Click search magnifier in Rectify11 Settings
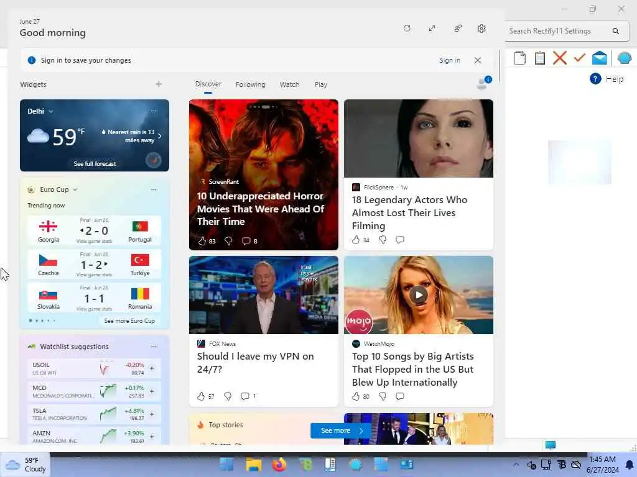637x477 pixels. [x=616, y=31]
